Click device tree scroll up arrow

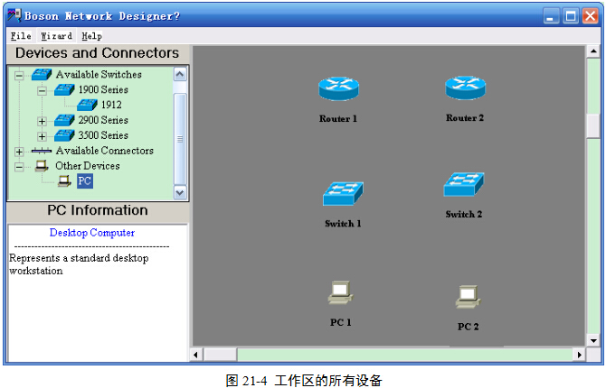coord(180,74)
